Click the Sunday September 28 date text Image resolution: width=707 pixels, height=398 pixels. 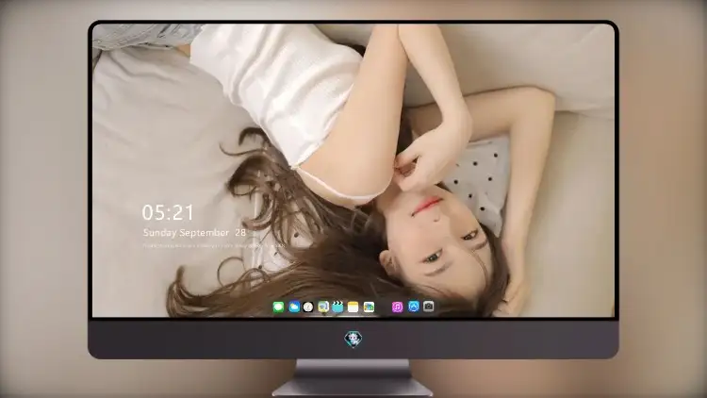click(194, 233)
